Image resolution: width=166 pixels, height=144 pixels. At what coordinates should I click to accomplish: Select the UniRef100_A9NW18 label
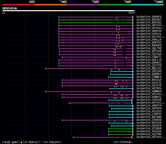[149, 91]
